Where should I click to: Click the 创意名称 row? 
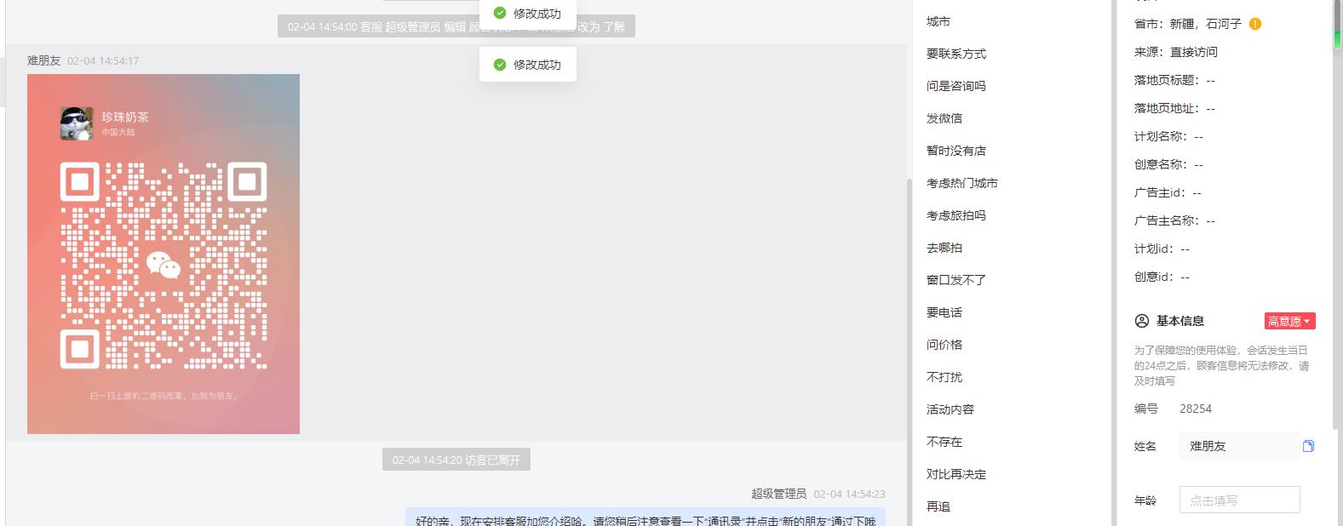click(1169, 164)
